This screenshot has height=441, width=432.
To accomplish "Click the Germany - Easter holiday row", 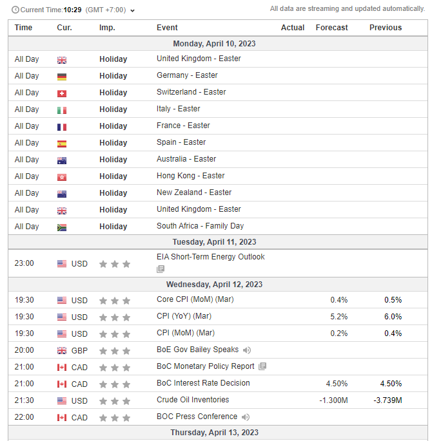I will [x=182, y=76].
